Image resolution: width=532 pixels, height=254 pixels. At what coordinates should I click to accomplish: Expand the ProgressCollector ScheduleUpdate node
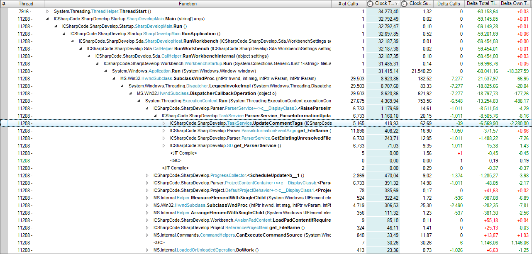(x=147, y=175)
